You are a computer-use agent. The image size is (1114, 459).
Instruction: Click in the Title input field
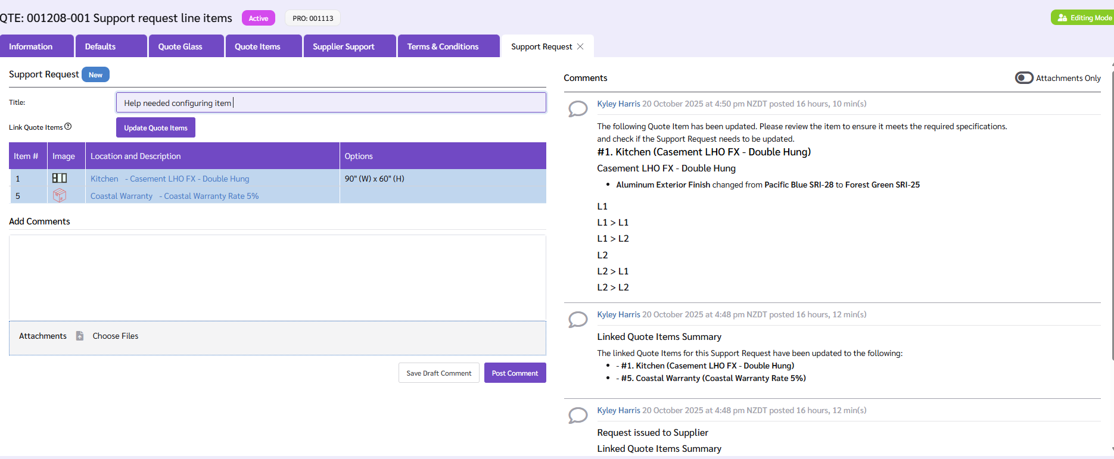[331, 103]
